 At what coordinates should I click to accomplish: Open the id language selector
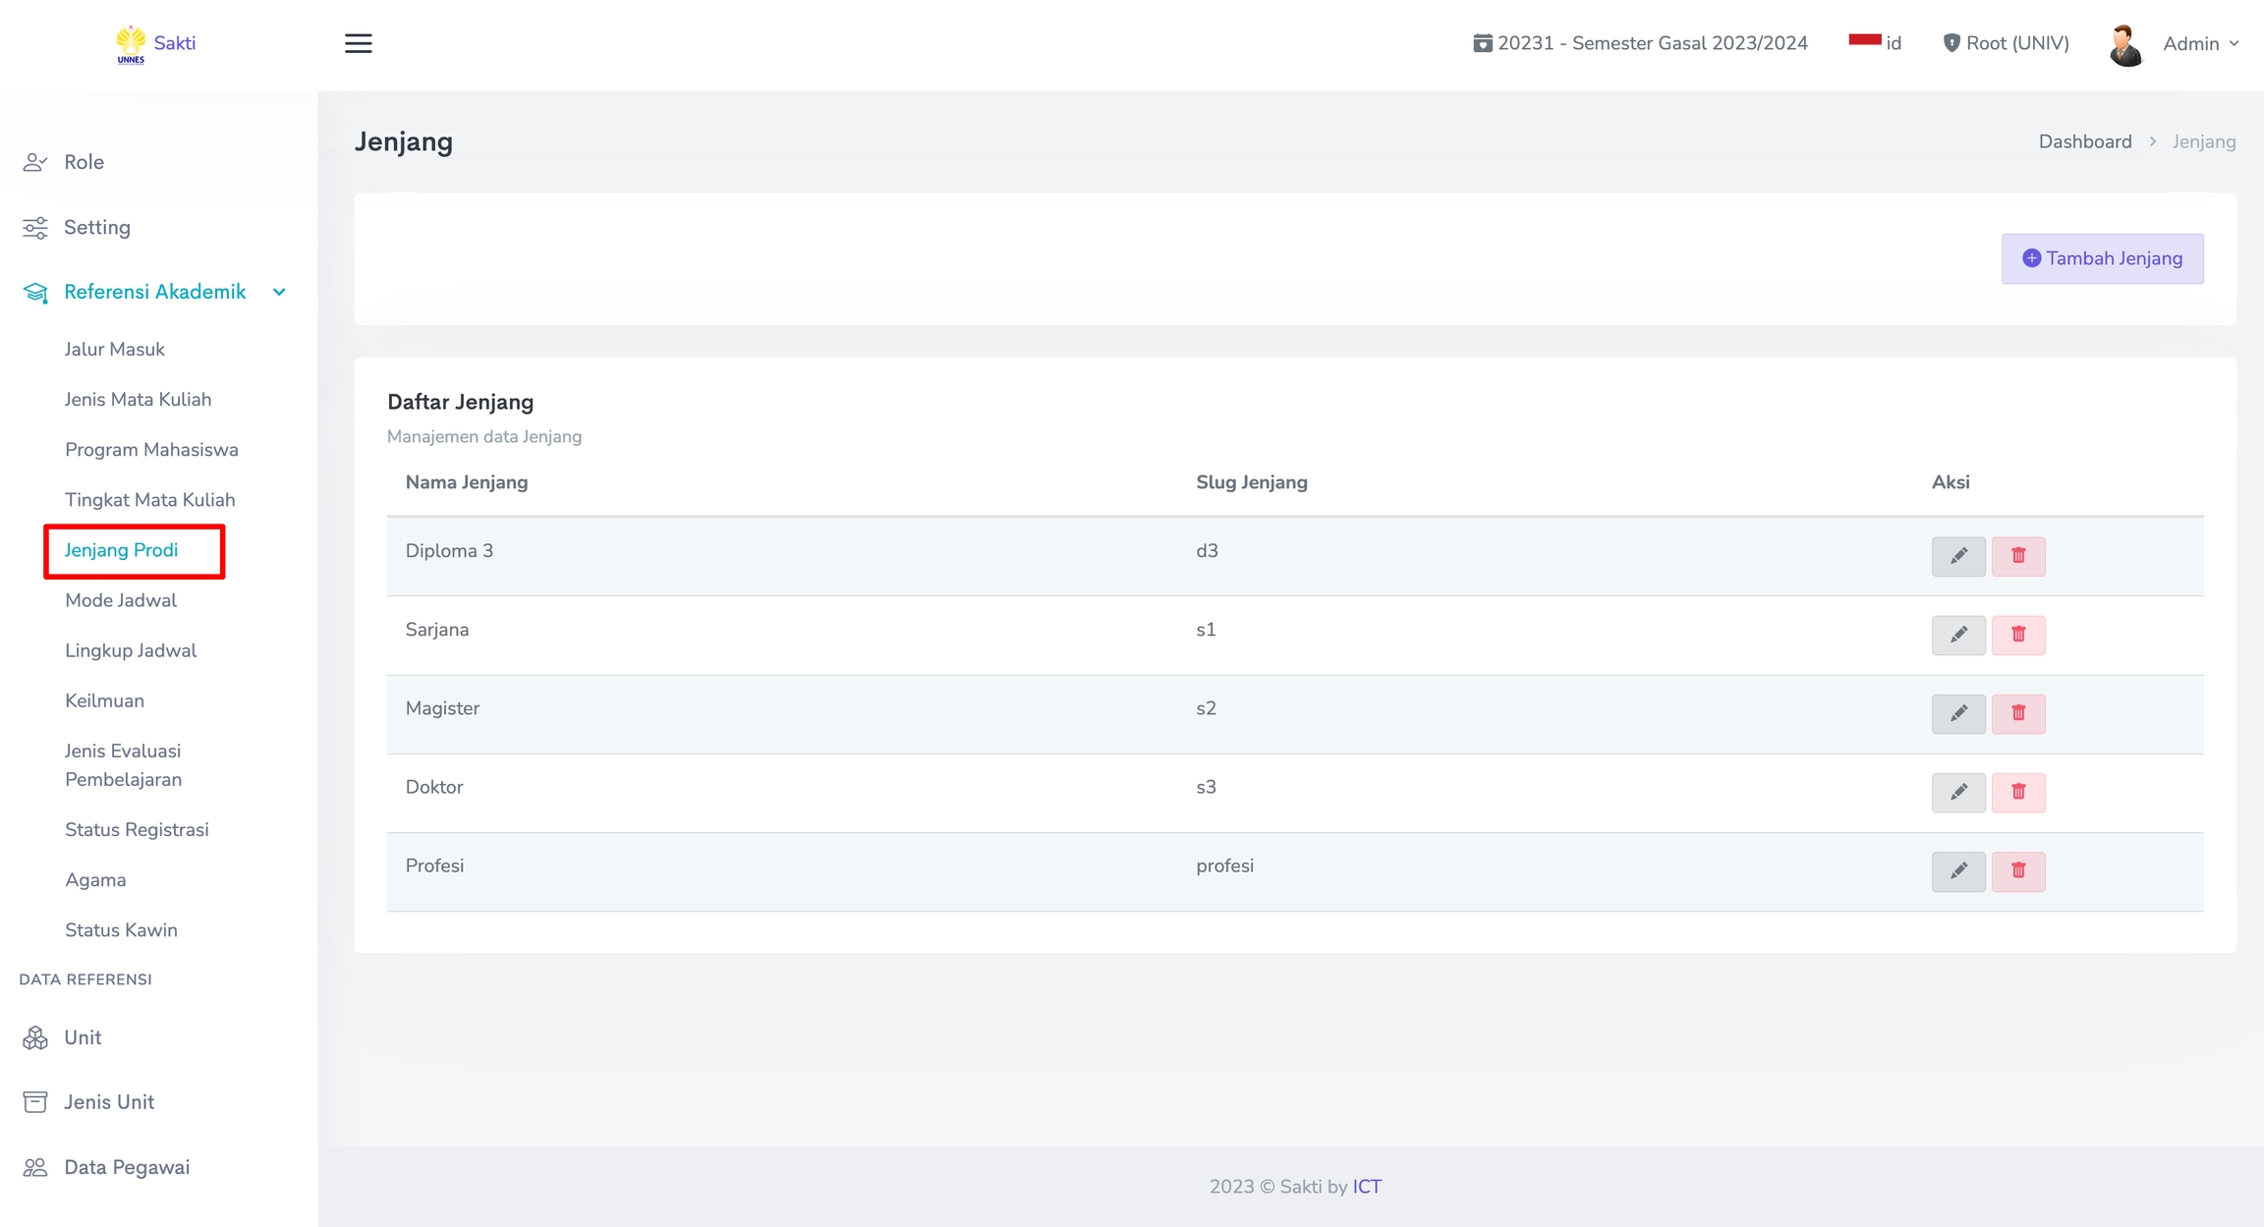(x=1875, y=43)
